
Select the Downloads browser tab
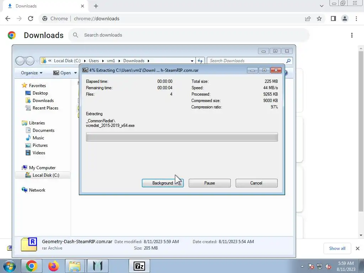(45, 6)
